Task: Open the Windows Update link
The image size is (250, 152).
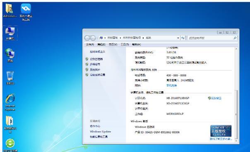Action: click(x=100, y=132)
